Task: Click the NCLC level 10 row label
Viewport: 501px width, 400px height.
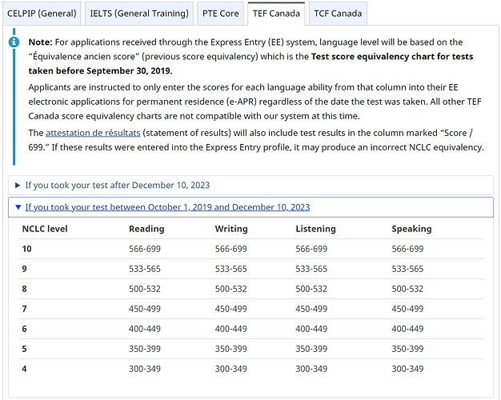Action: pyautogui.click(x=27, y=249)
